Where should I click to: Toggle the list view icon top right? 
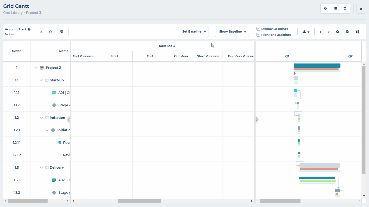(x=335, y=8)
